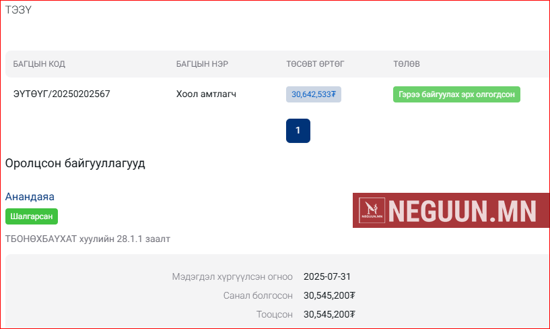
Task: Open page 1 in pagination
Action: click(x=298, y=131)
